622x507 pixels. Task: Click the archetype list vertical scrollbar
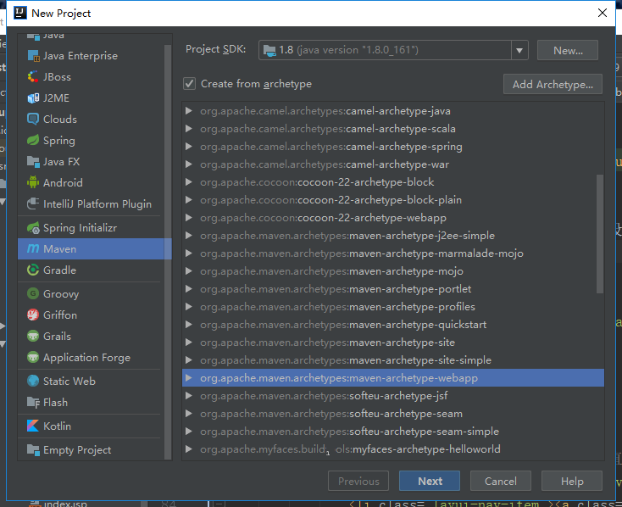point(600,234)
